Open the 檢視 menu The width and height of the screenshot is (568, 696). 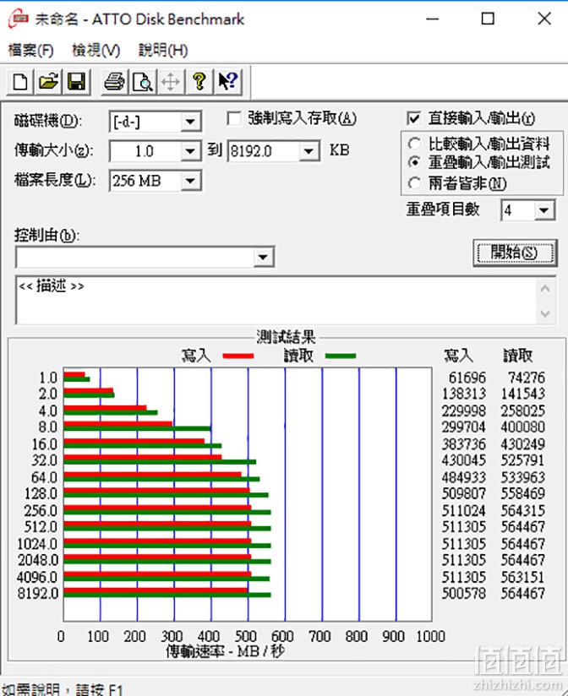pyautogui.click(x=96, y=50)
